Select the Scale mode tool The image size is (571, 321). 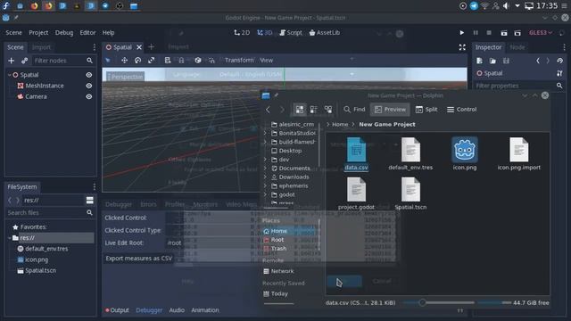click(x=151, y=61)
